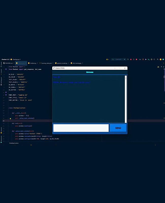
Task: Click the Stop red square icon
Action: click(137, 59)
